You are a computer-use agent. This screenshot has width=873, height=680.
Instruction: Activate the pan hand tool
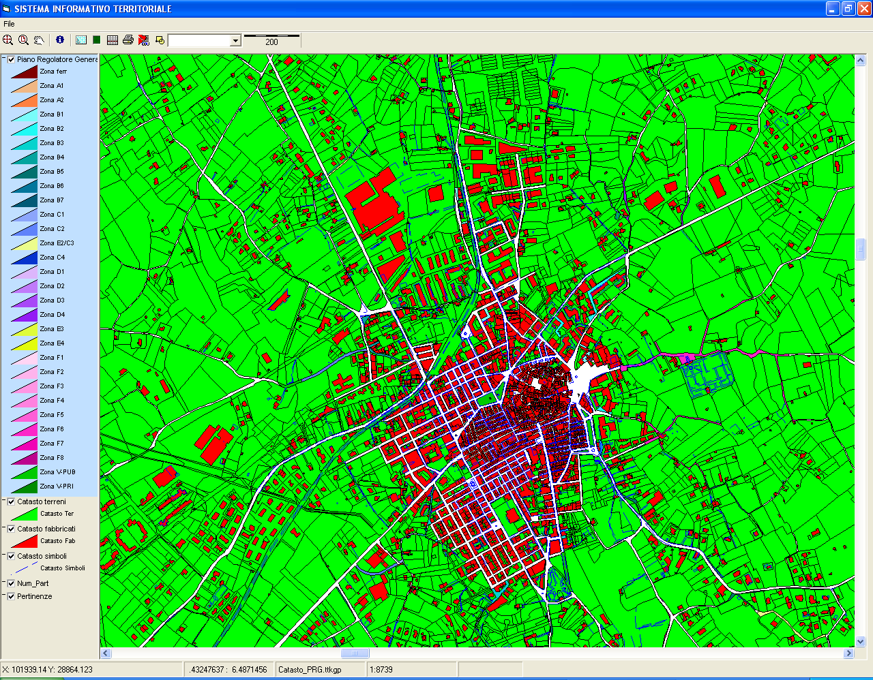coord(39,40)
